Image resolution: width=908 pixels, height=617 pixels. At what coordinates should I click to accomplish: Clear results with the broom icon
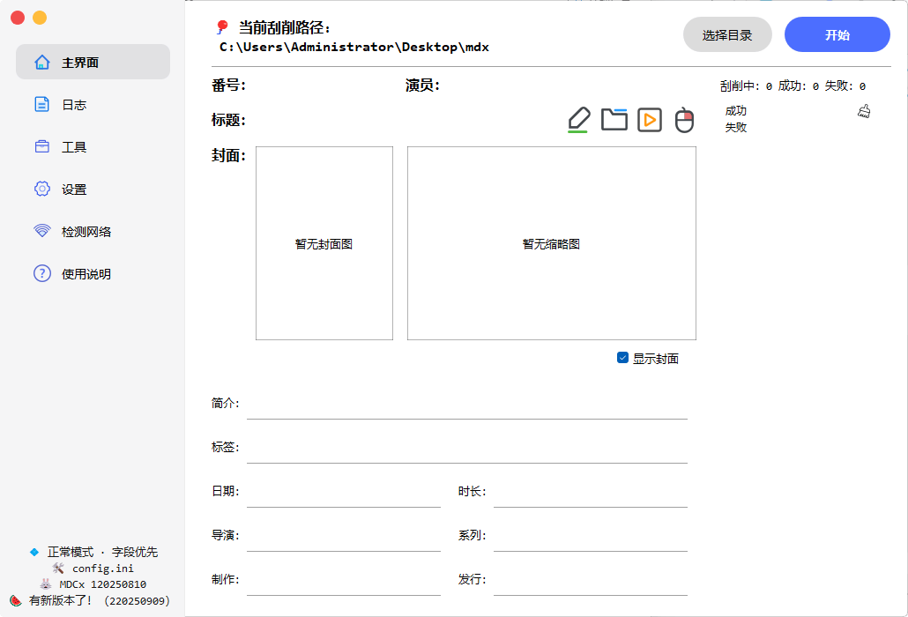864,111
